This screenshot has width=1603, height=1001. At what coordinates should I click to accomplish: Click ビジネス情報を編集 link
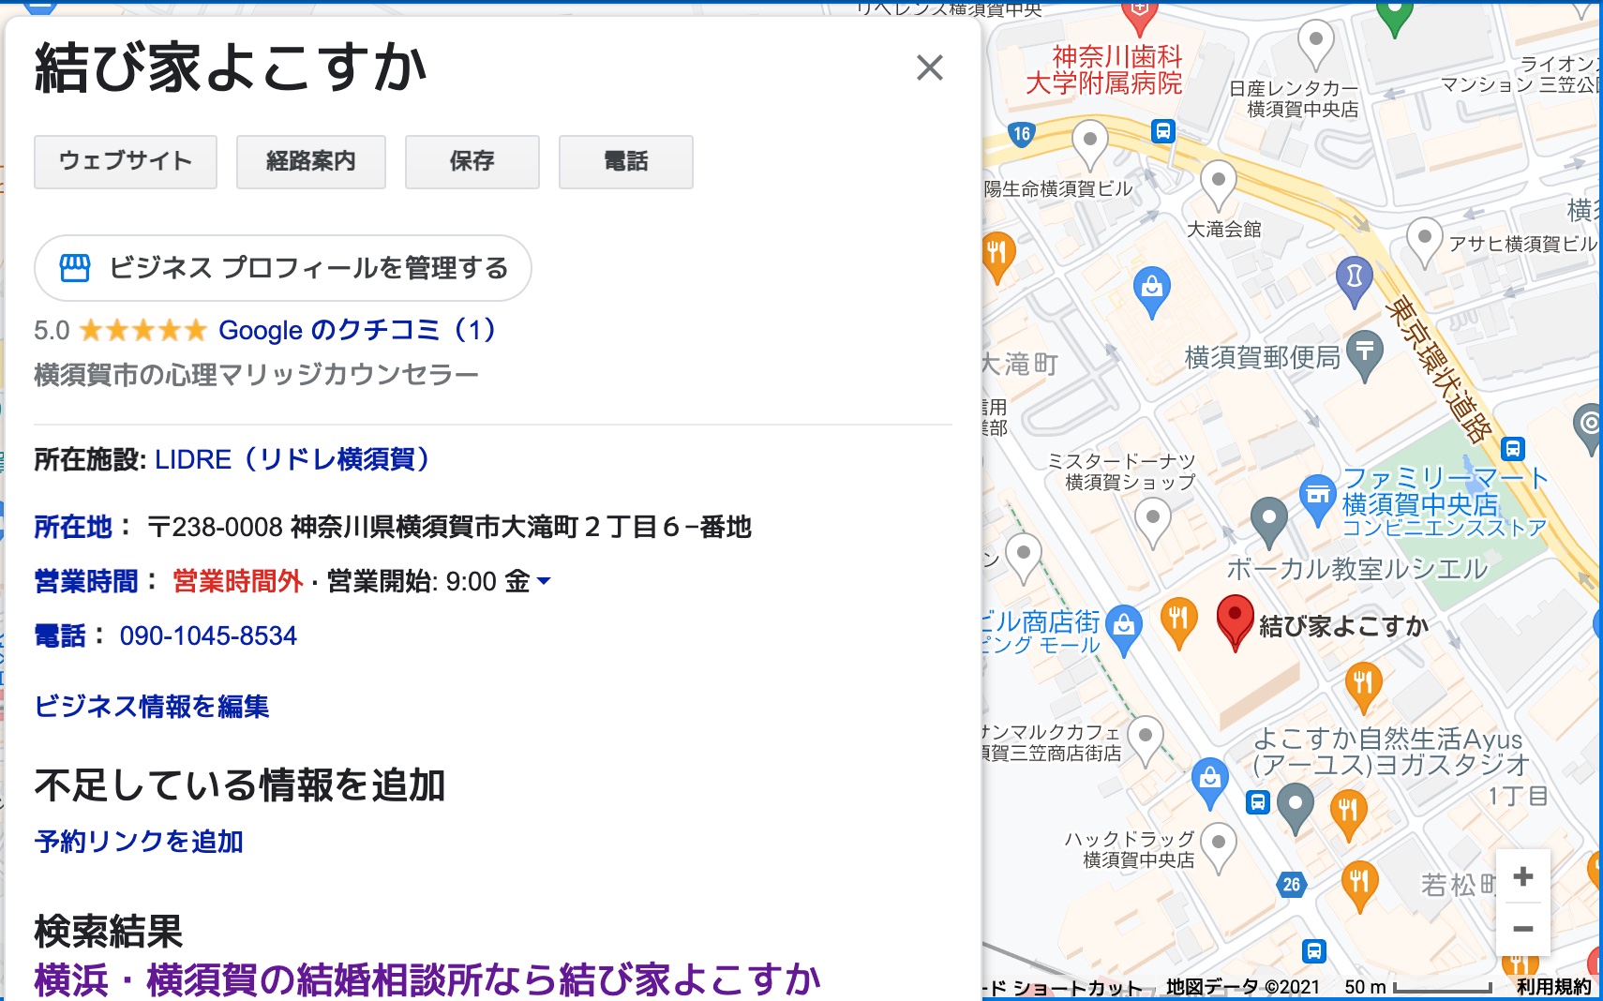152,706
